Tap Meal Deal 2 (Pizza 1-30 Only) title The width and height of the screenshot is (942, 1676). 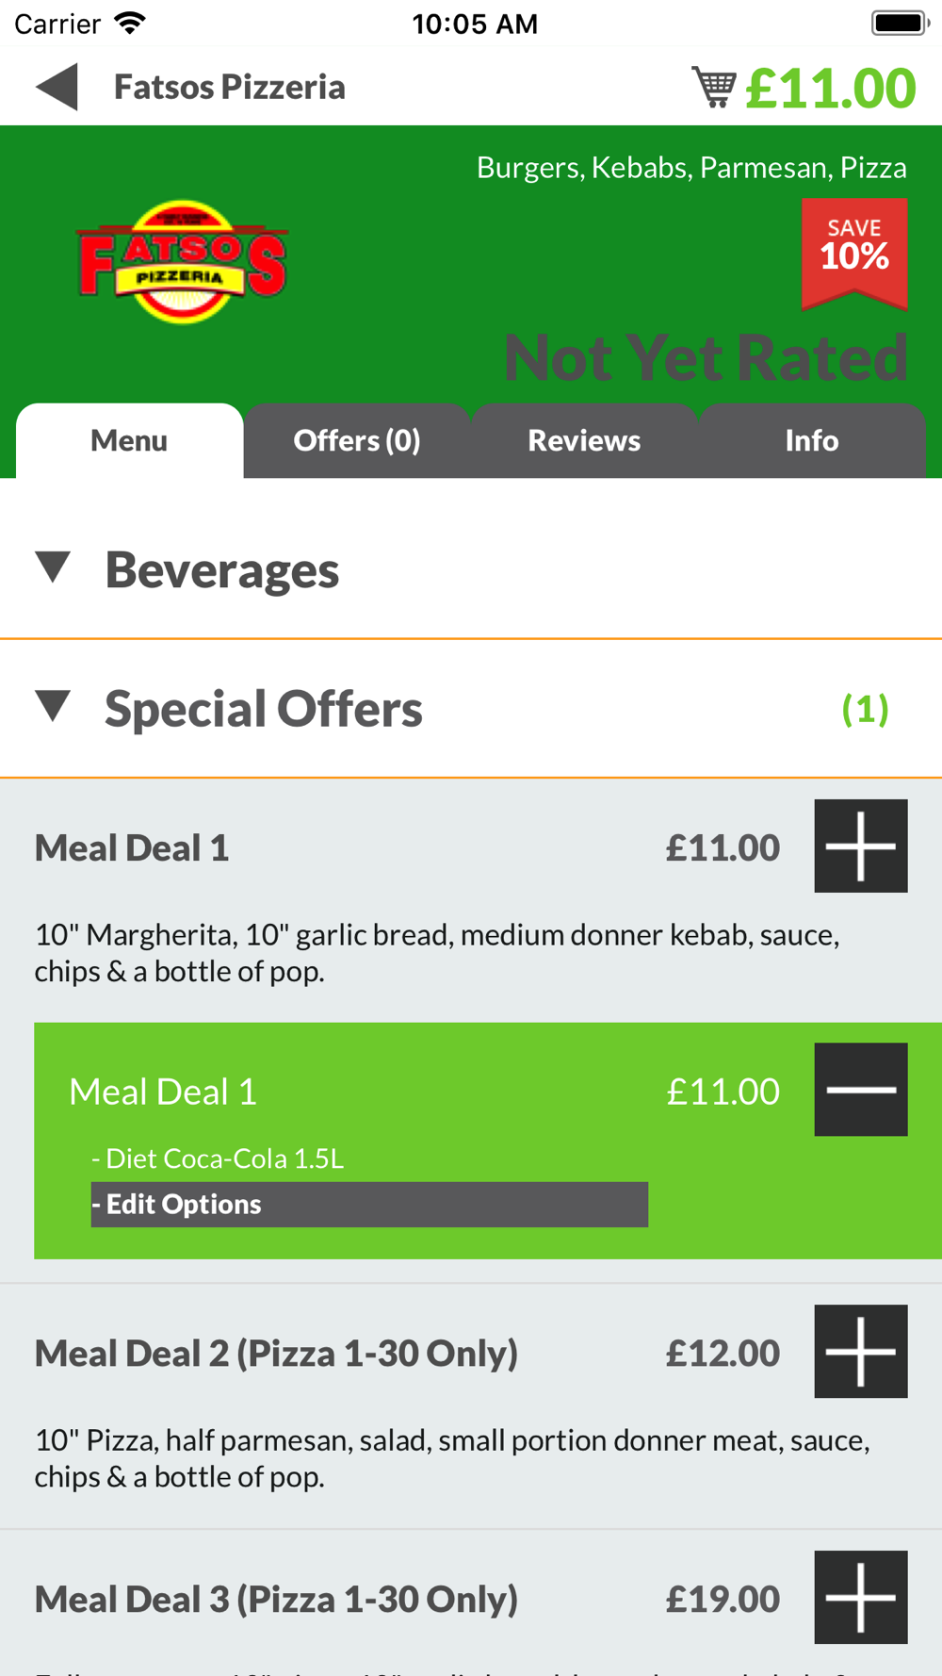[276, 1354]
